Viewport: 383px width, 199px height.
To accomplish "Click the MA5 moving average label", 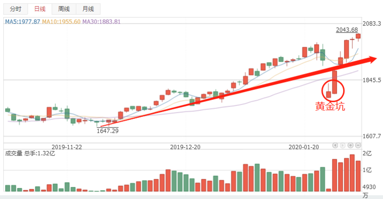I will click(22, 22).
